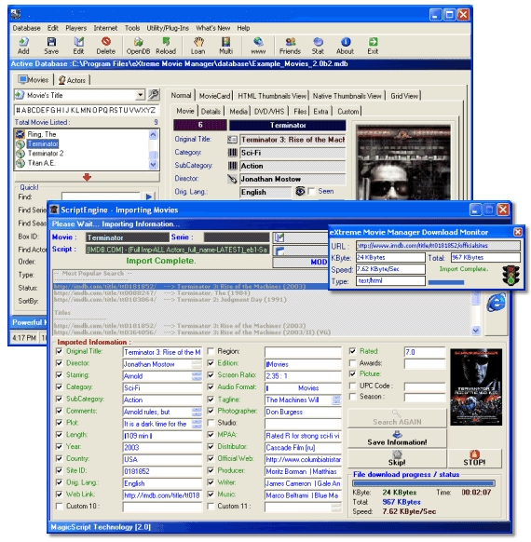Expand the Comments field button
The width and height of the screenshot is (531, 542).
point(197,412)
